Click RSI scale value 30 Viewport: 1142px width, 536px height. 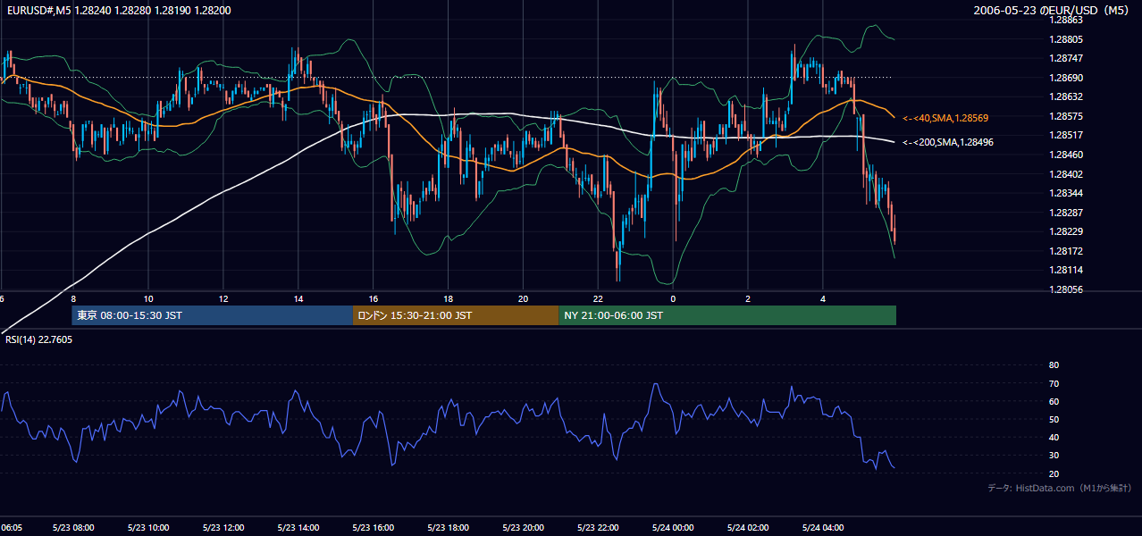1054,456
